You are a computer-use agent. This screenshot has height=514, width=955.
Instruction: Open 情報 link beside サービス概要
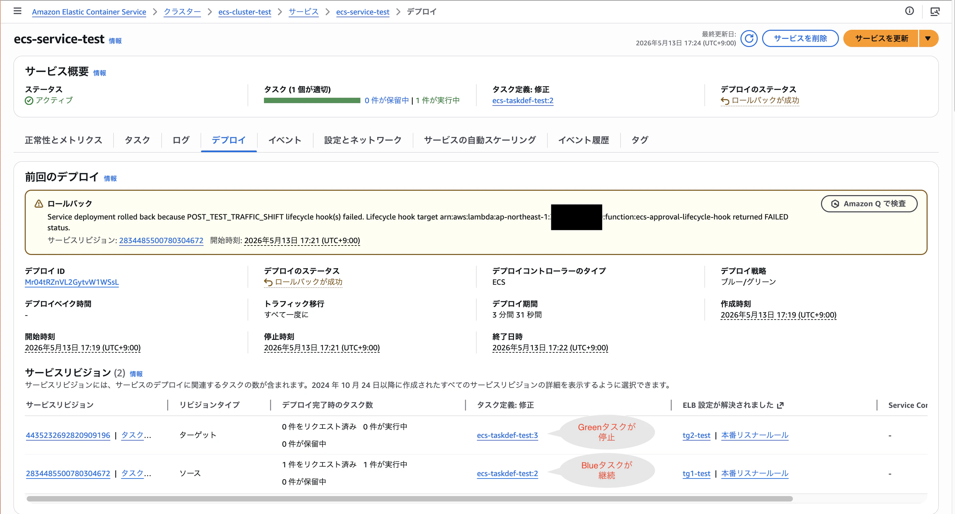(x=100, y=73)
